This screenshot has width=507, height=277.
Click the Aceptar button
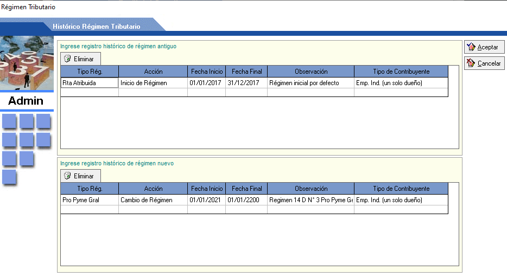point(484,47)
